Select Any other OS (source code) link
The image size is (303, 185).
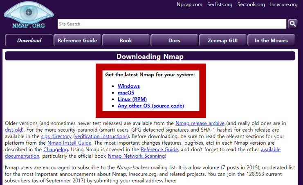coord(151,106)
